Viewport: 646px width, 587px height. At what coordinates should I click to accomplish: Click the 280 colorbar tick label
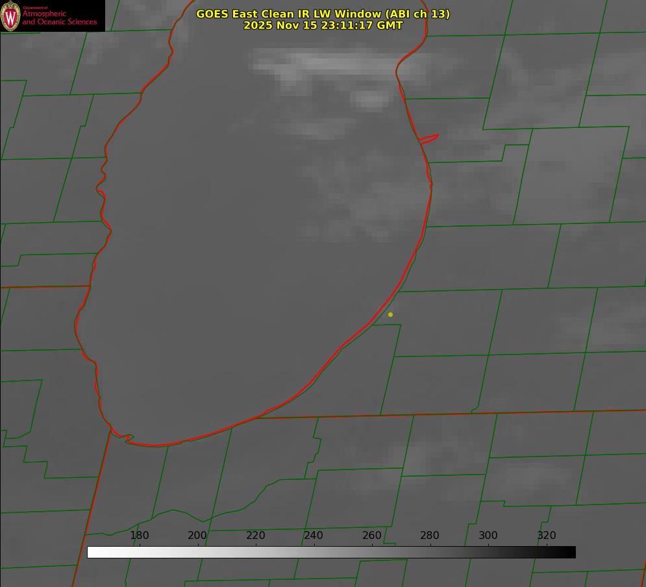[x=430, y=536]
